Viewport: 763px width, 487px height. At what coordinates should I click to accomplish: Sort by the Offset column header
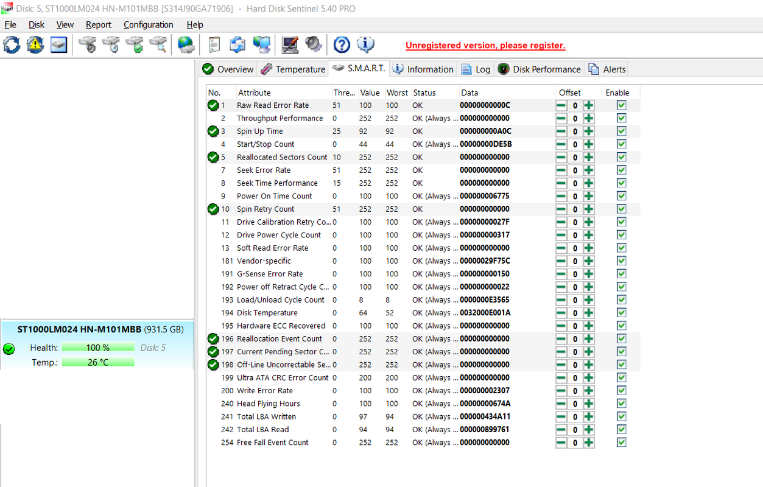tap(578, 93)
